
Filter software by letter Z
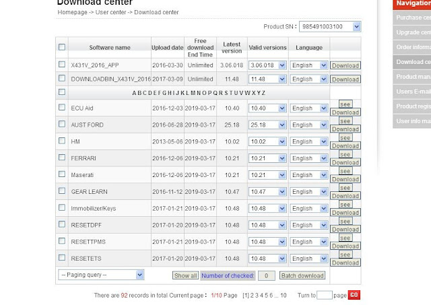(x=263, y=93)
